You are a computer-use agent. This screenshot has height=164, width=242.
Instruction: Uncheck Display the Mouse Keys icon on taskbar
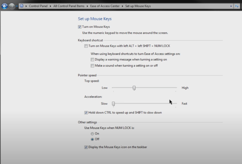click(x=86, y=147)
